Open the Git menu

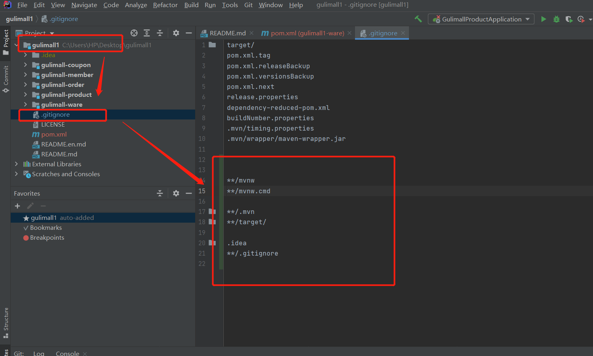click(248, 5)
